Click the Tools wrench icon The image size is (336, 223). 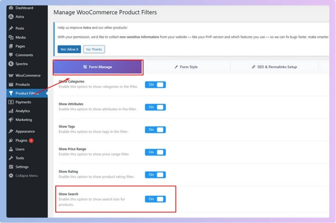11,158
